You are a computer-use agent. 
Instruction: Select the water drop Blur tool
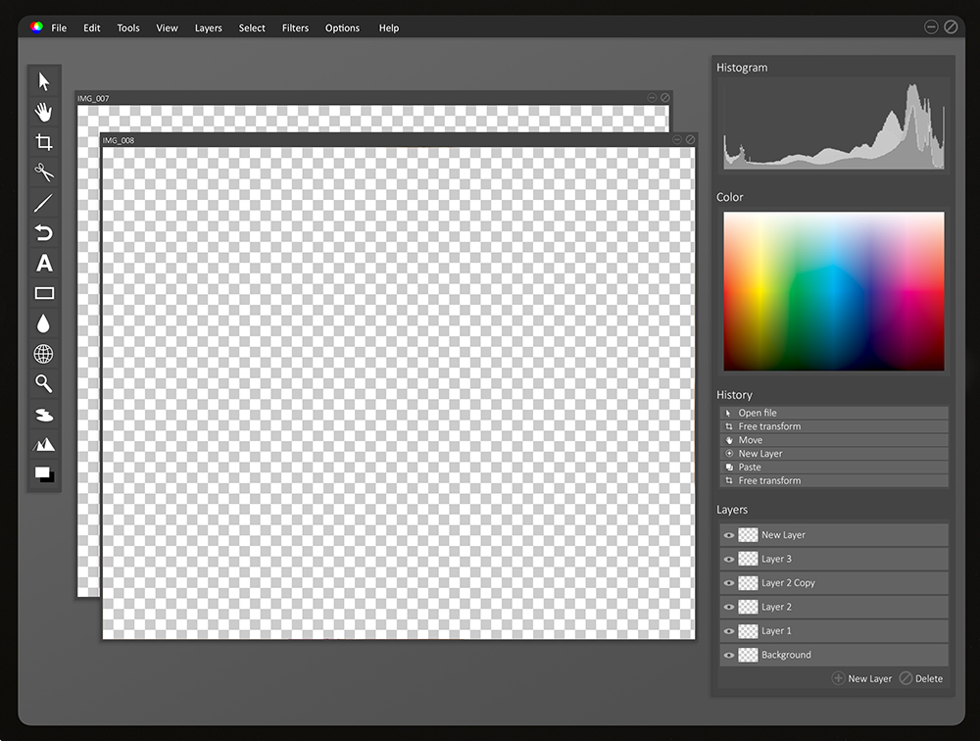pyautogui.click(x=44, y=323)
